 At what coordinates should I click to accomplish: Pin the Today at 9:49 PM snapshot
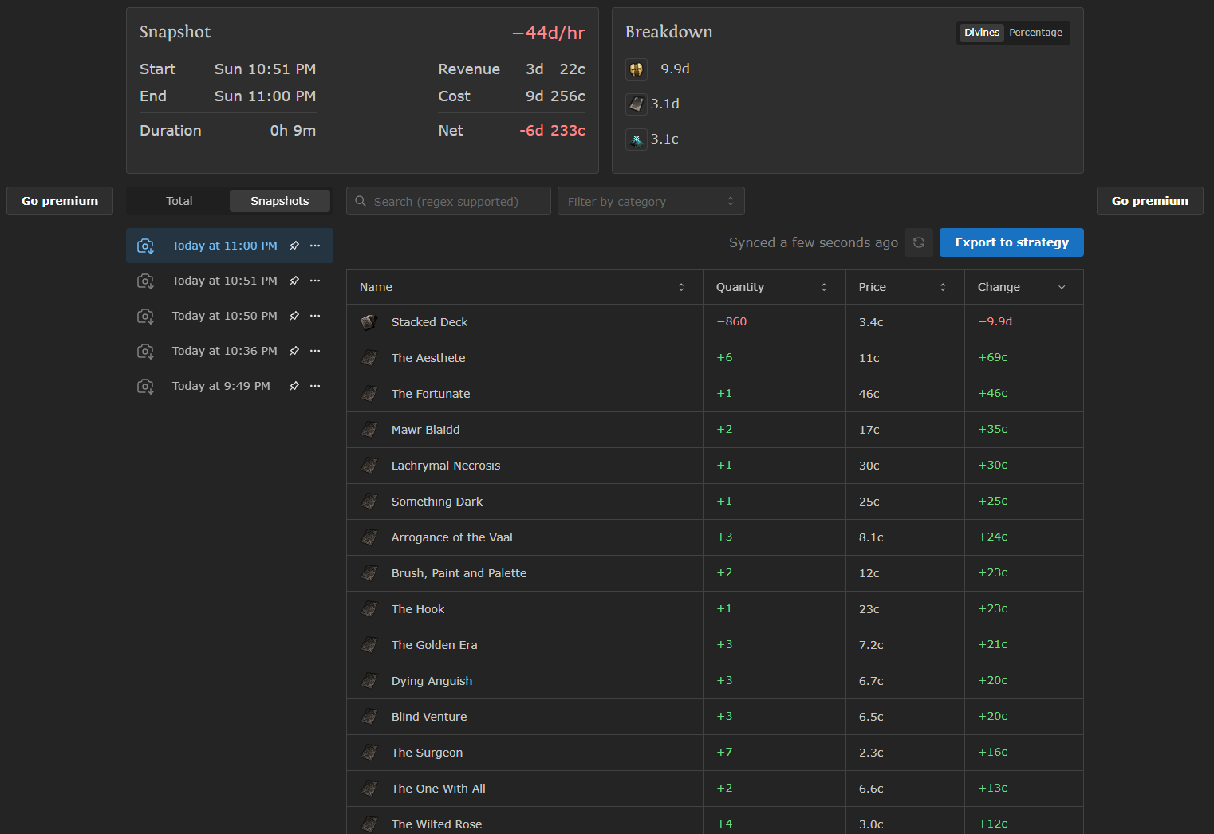294,386
